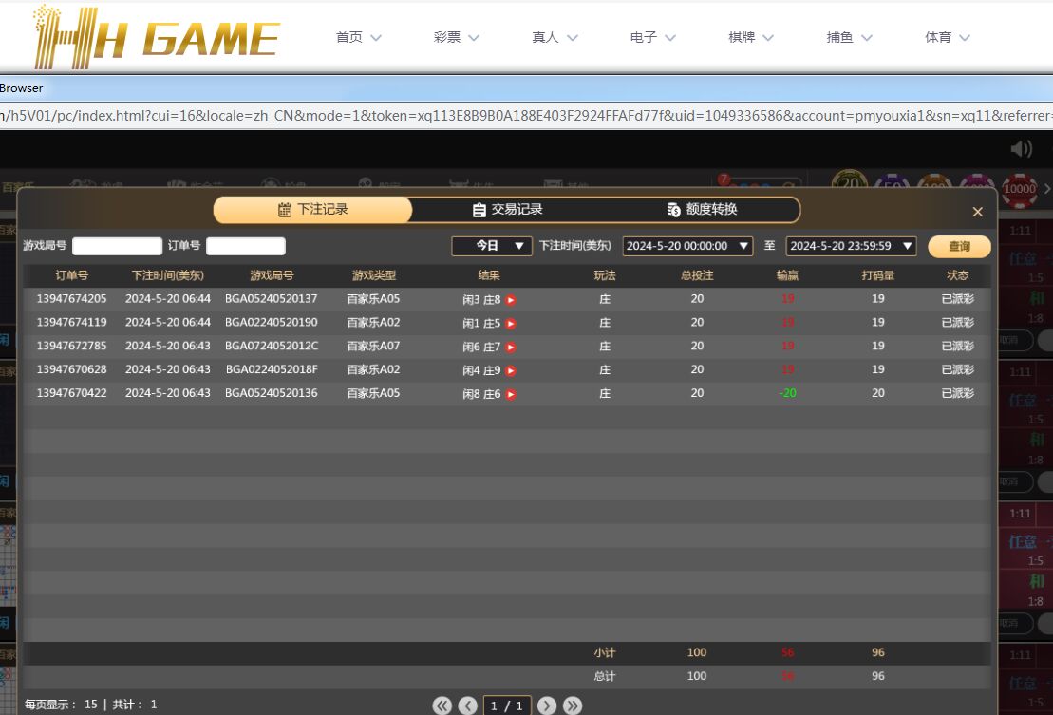The height and width of the screenshot is (715, 1053).
Task: Switch to the 额度转换 tab
Action: (702, 210)
